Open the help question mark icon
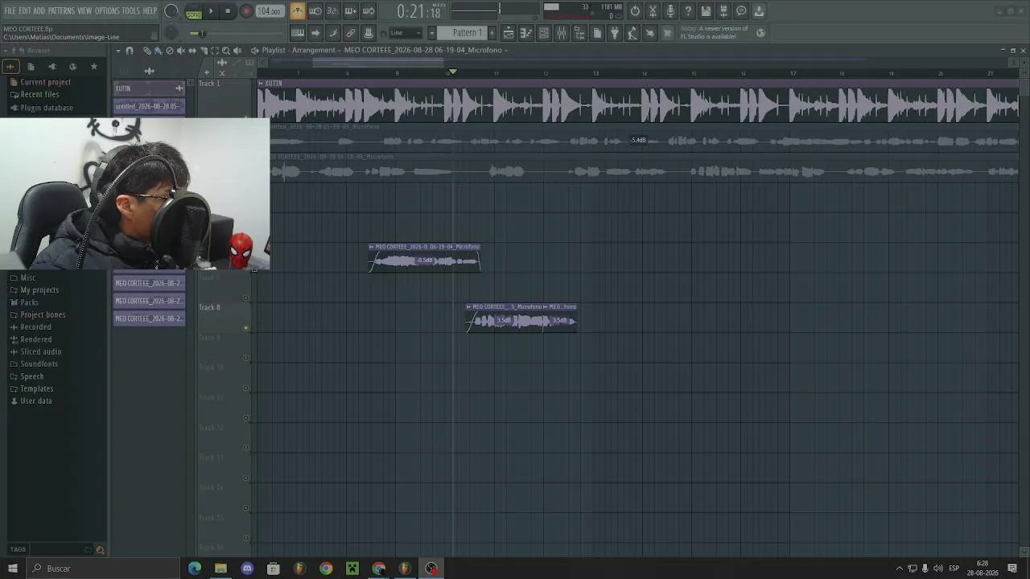 (688, 11)
